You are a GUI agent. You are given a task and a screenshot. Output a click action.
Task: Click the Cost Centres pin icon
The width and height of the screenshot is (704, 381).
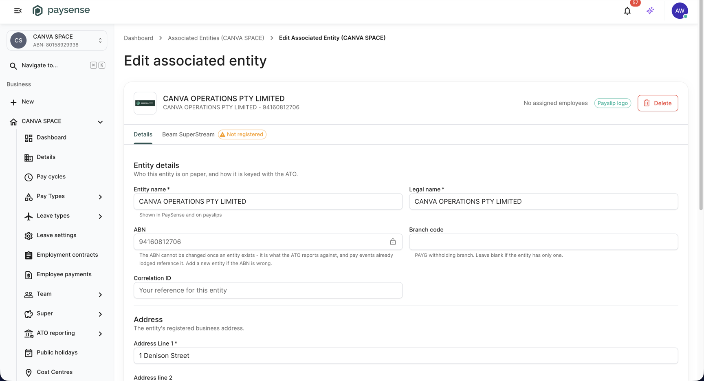29,373
